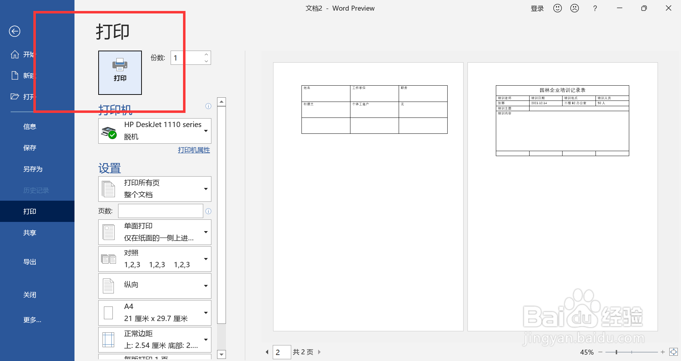
Task: Go to previous page in preview
Action: tap(267, 352)
